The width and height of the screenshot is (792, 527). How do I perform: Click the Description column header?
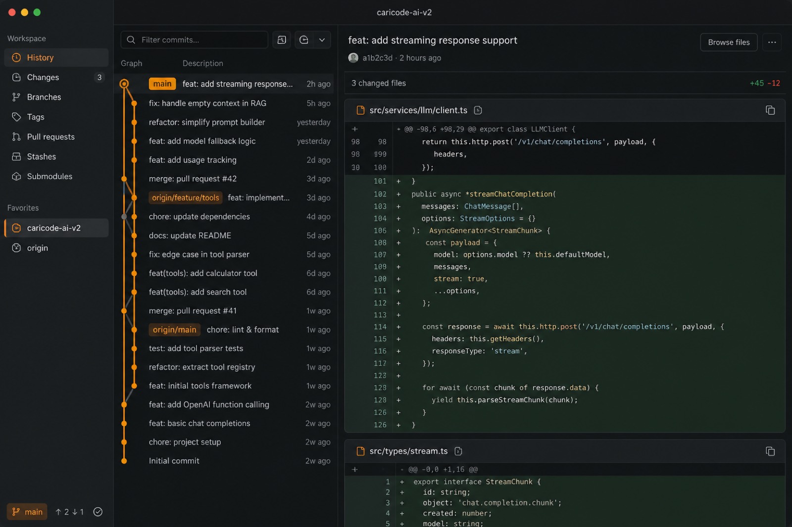[202, 63]
